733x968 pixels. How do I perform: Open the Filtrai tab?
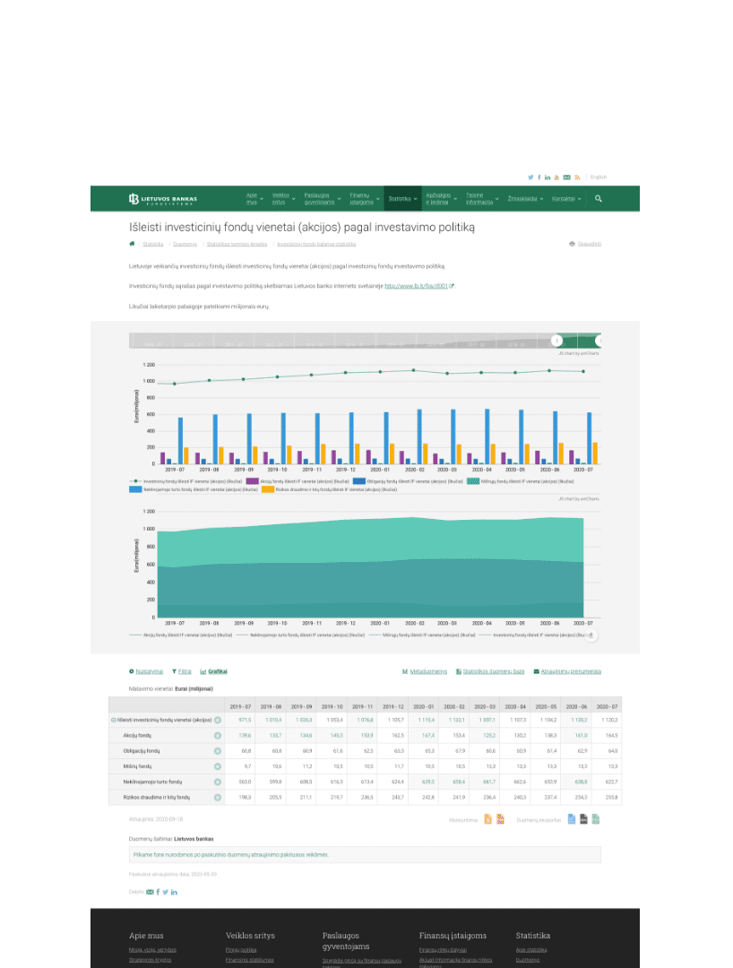(181, 671)
